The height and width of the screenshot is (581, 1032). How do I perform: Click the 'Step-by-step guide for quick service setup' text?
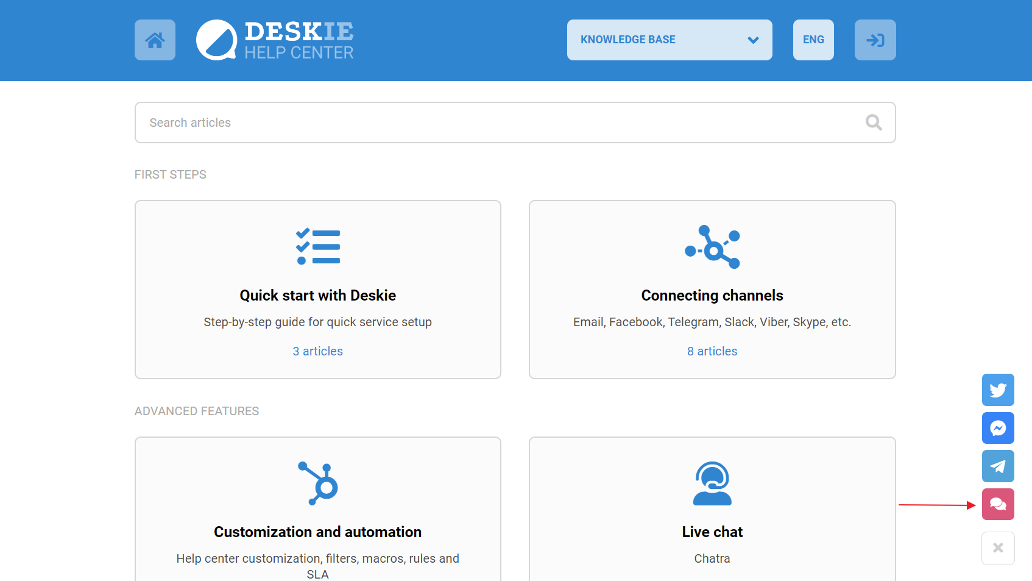[318, 322]
